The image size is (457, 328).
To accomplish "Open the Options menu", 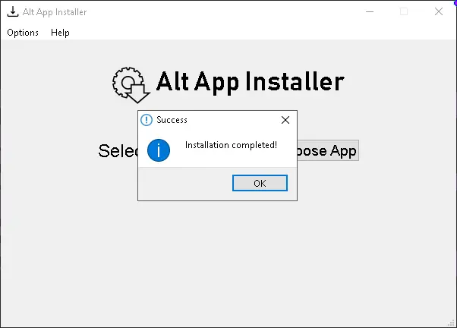I will click(x=23, y=33).
